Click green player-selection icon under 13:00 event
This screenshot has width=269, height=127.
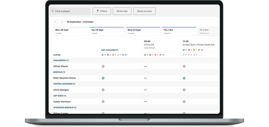click(x=184, y=55)
